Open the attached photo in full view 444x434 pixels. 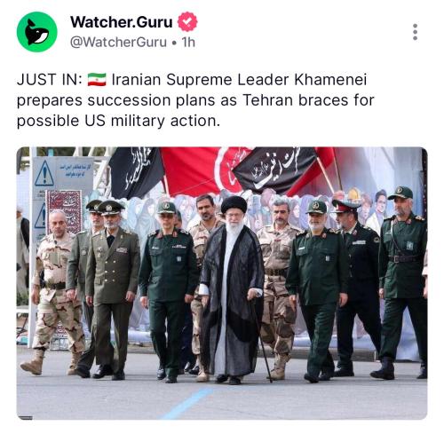(x=222, y=283)
